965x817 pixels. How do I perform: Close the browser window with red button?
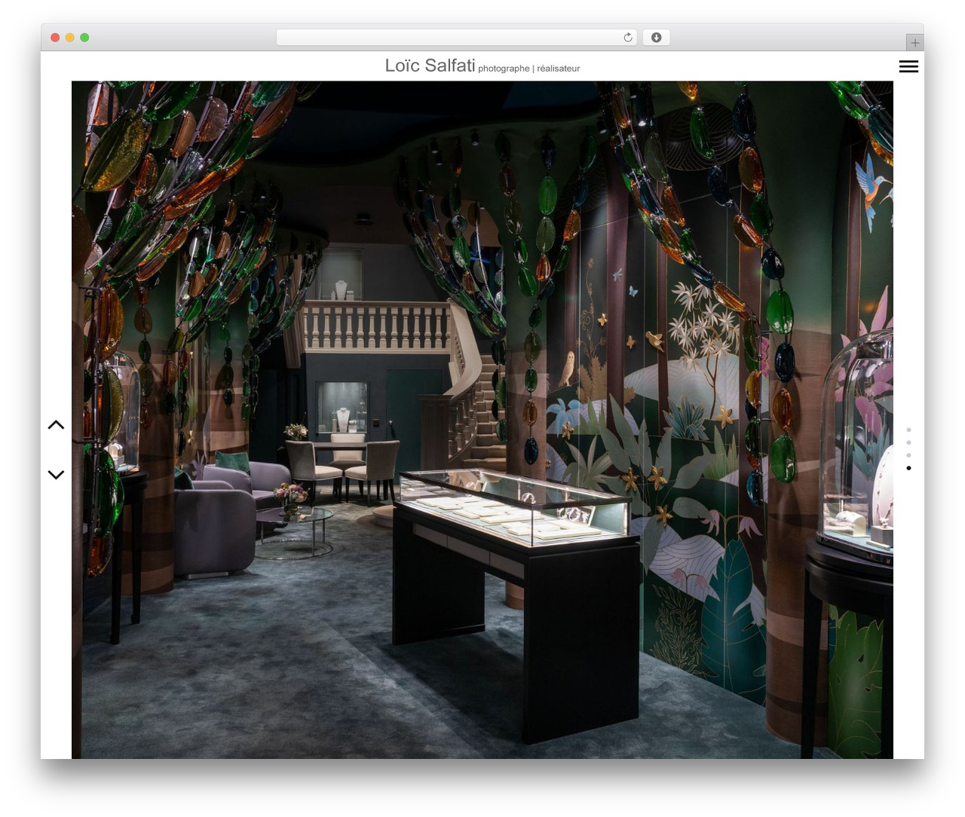point(55,38)
